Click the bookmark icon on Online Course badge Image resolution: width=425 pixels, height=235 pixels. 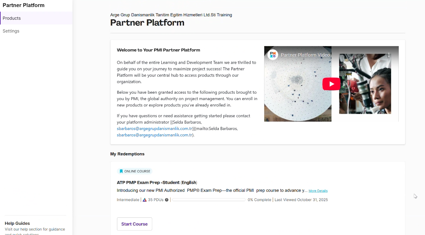[121, 171]
